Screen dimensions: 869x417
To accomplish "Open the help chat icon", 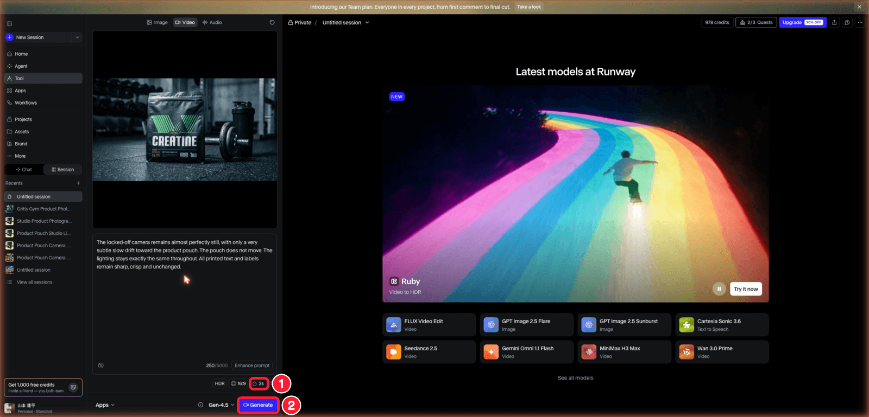I will 847,22.
